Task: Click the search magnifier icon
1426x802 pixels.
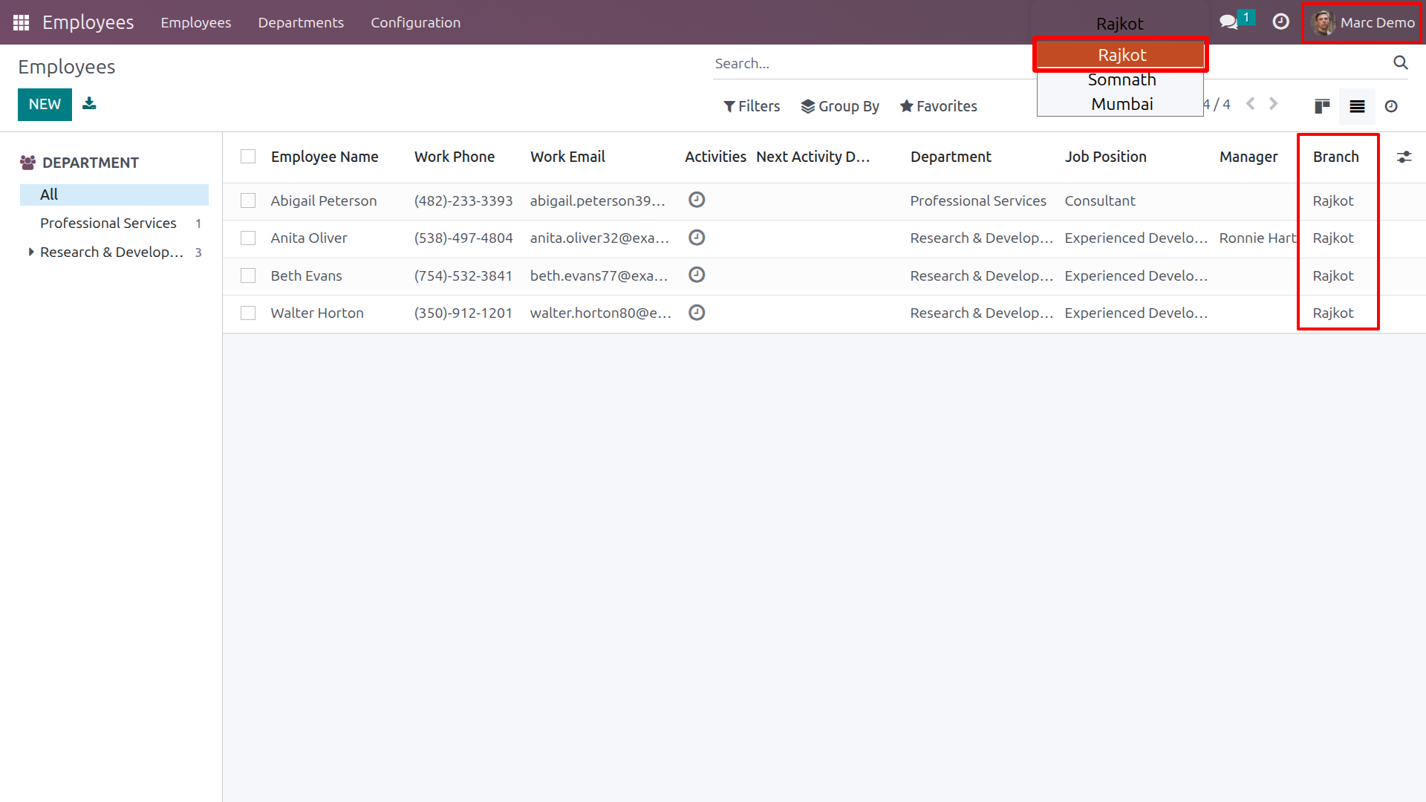Action: [1400, 63]
